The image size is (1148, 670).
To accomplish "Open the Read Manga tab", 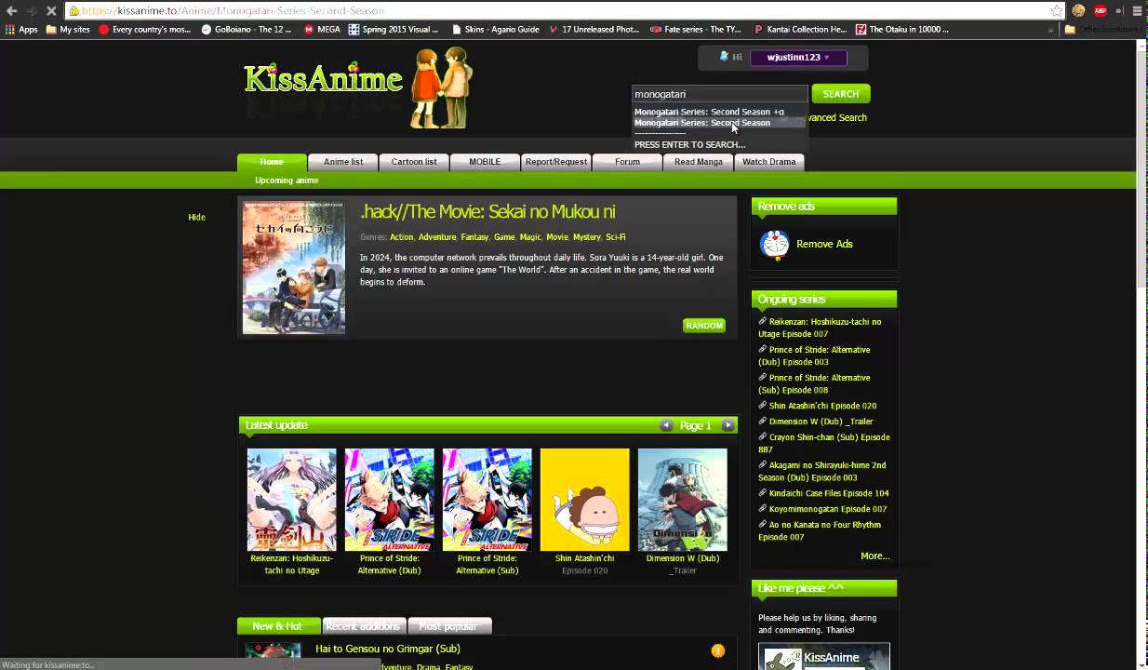I will [699, 162].
